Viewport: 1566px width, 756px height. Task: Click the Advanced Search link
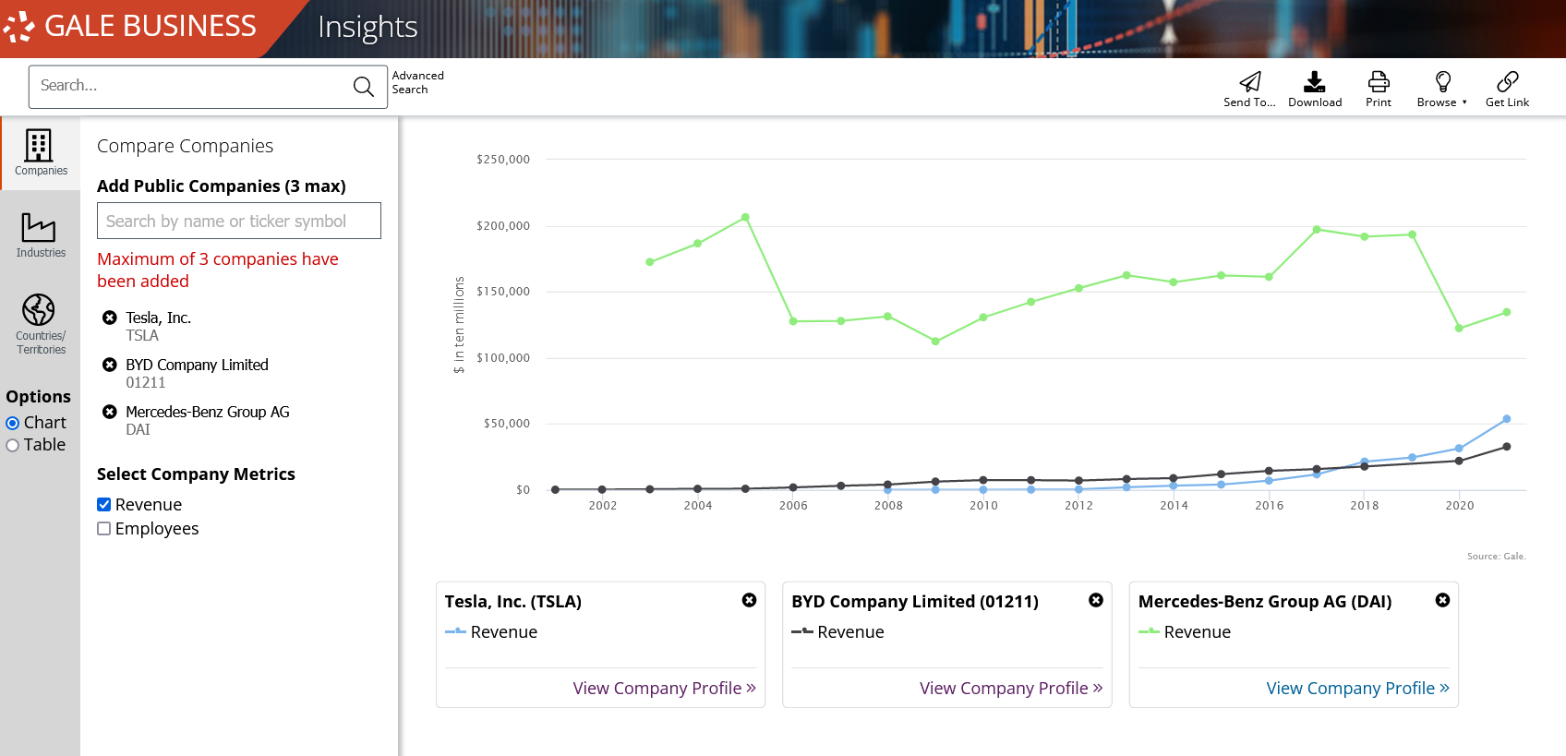point(417,83)
